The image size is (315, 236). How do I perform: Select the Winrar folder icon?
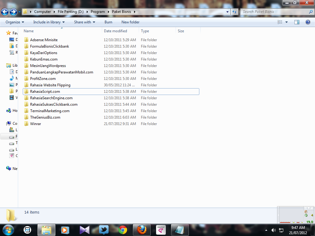[x=26, y=124]
